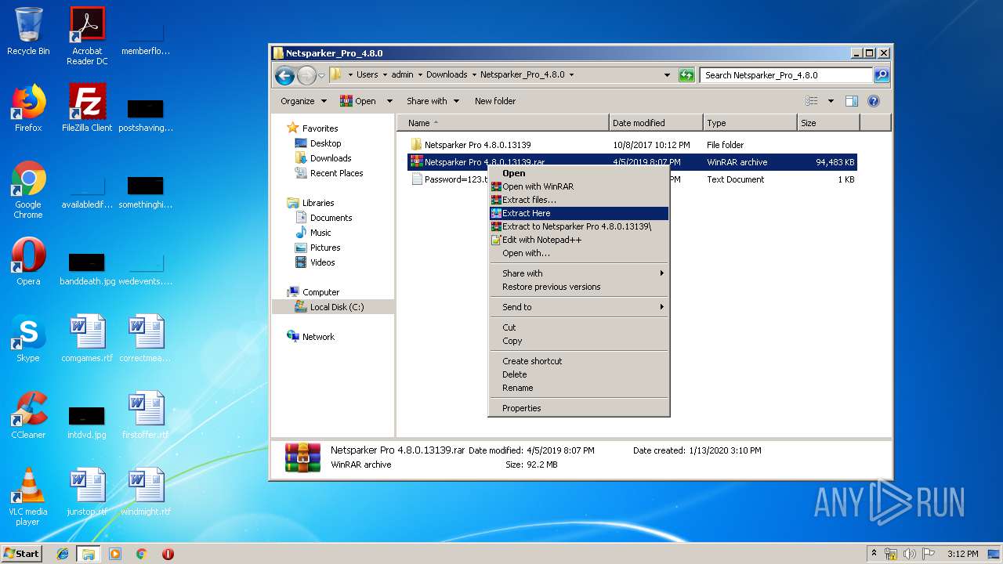
Task: Open FileZilla Client desktop shortcut
Action: [x=87, y=108]
